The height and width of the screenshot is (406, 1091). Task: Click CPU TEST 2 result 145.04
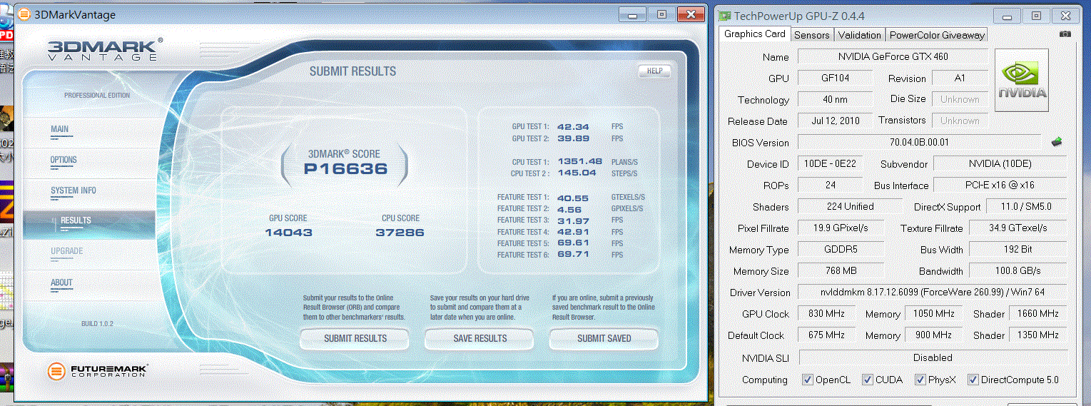tap(577, 173)
